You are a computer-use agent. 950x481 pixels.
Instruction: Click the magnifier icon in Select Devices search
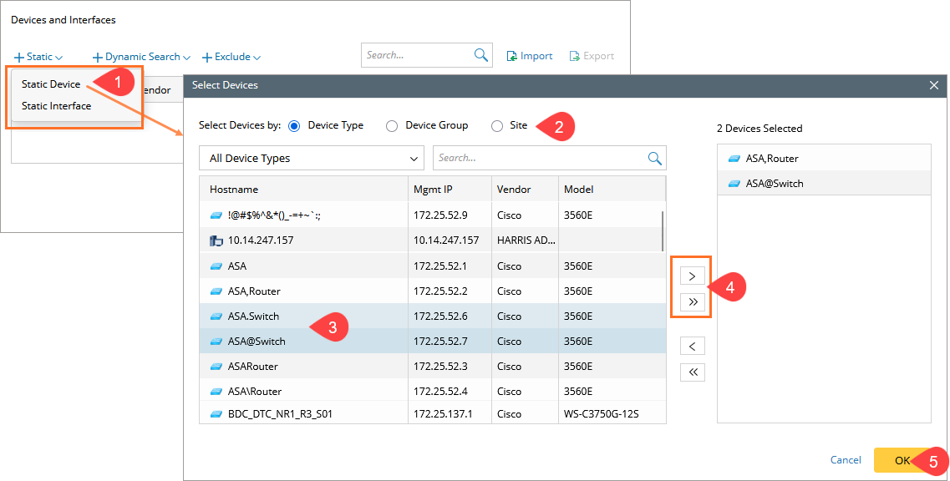(655, 158)
